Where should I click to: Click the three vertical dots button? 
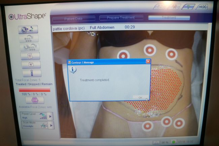(32, 73)
